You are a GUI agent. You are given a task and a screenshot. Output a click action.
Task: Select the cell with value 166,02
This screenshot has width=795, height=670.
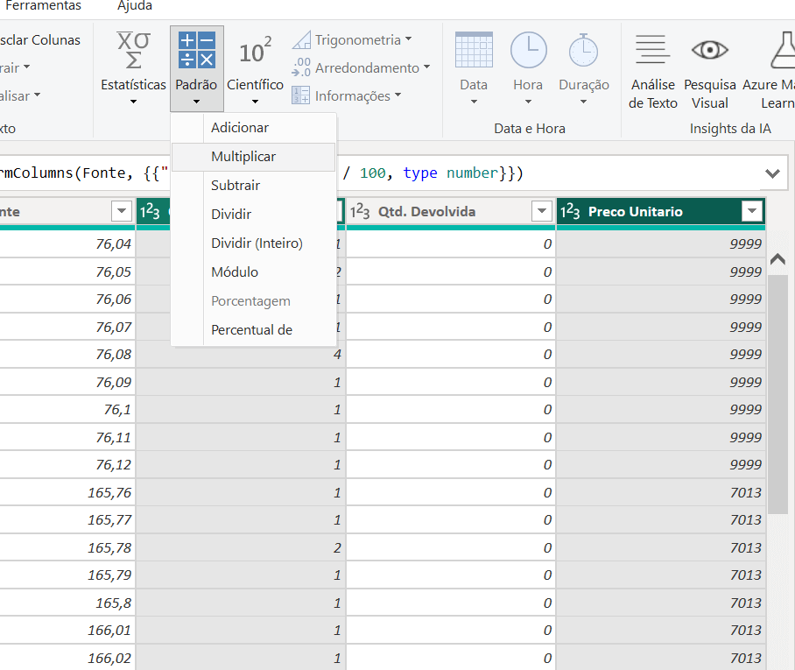[68, 659]
